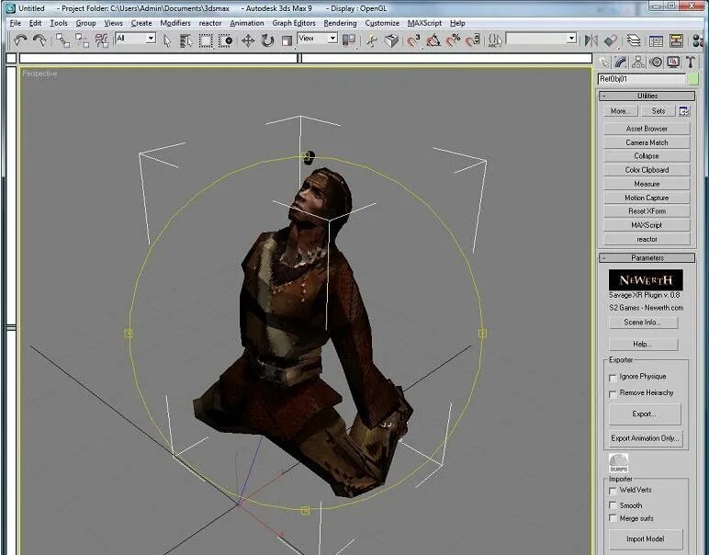Switch to the Modify command panel tab
Viewport: 709px width, 555px height.
[x=621, y=62]
